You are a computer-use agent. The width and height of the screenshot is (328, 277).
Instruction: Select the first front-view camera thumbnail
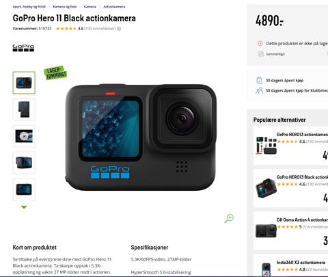coord(24,83)
